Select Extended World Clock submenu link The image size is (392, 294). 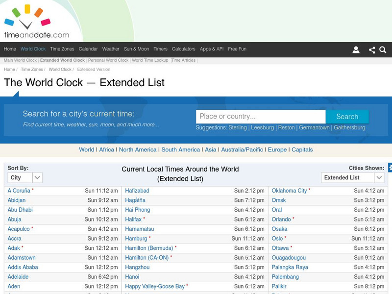62,60
